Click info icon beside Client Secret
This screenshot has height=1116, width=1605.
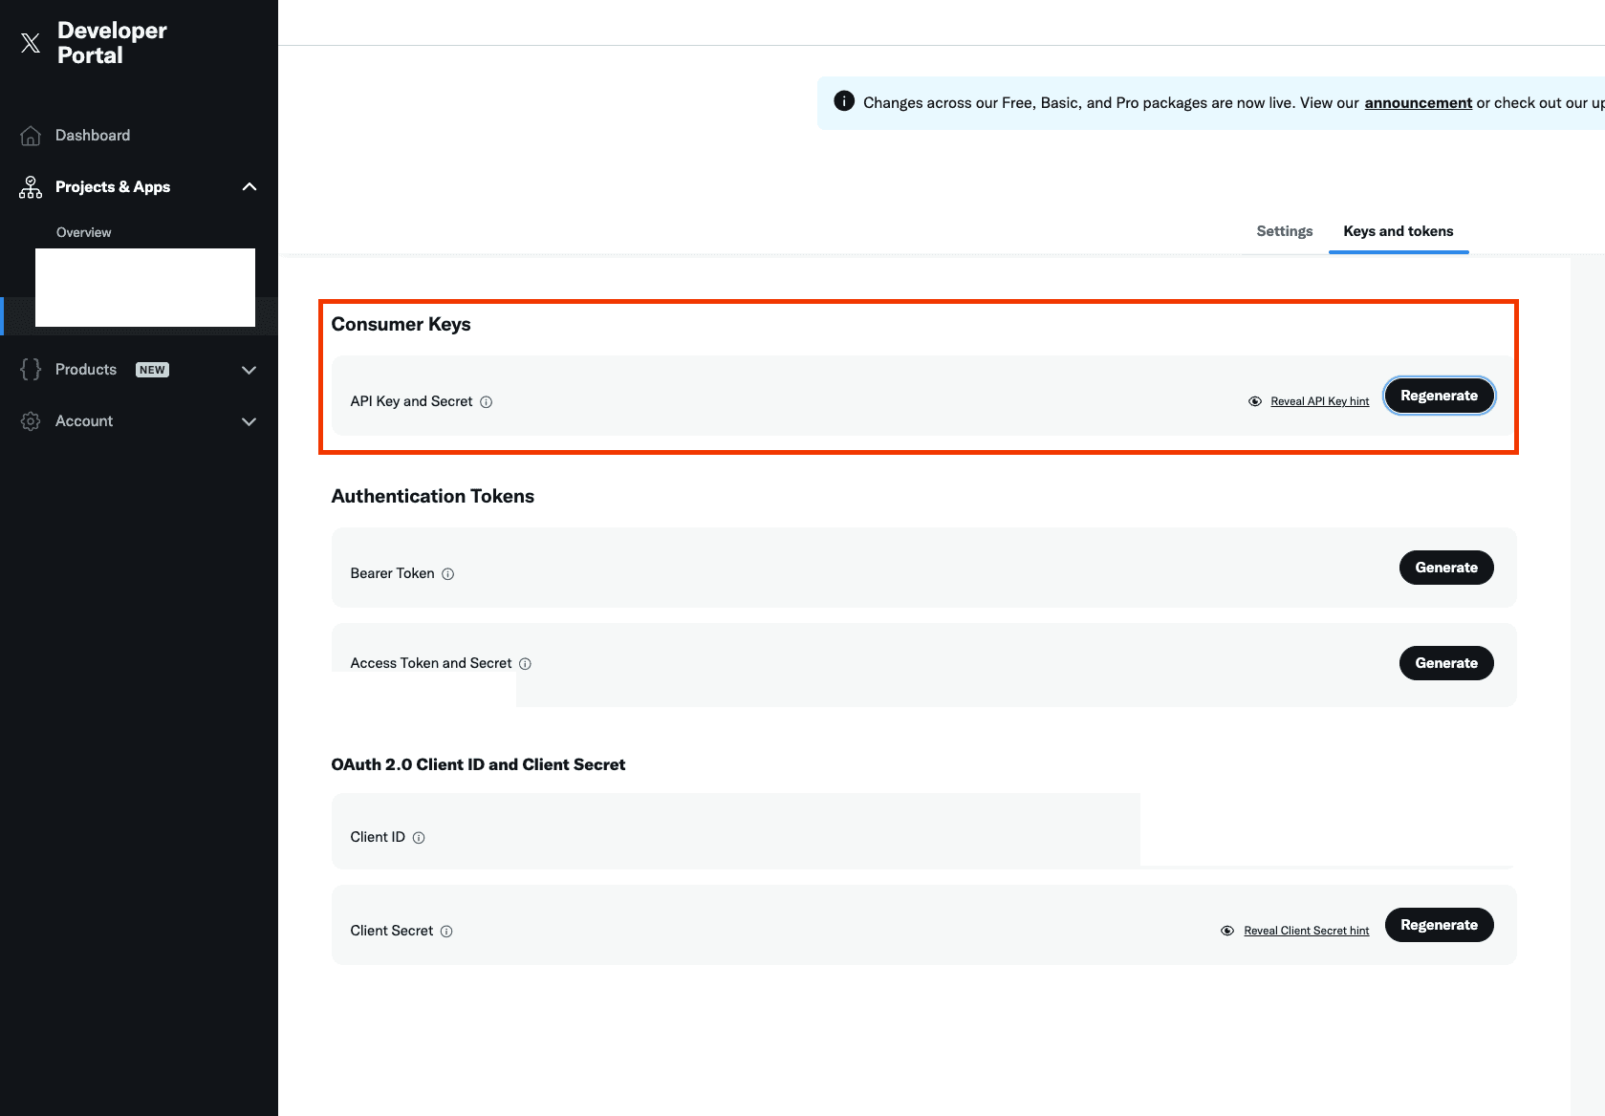pos(446,932)
